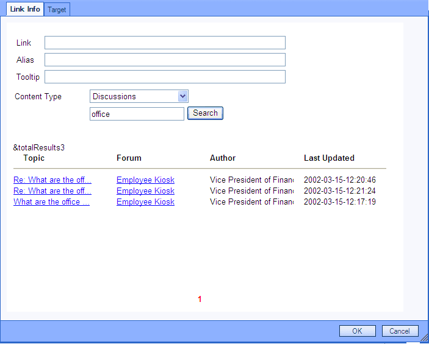Select timestamp 2002-03-15-12:20:46

point(340,180)
